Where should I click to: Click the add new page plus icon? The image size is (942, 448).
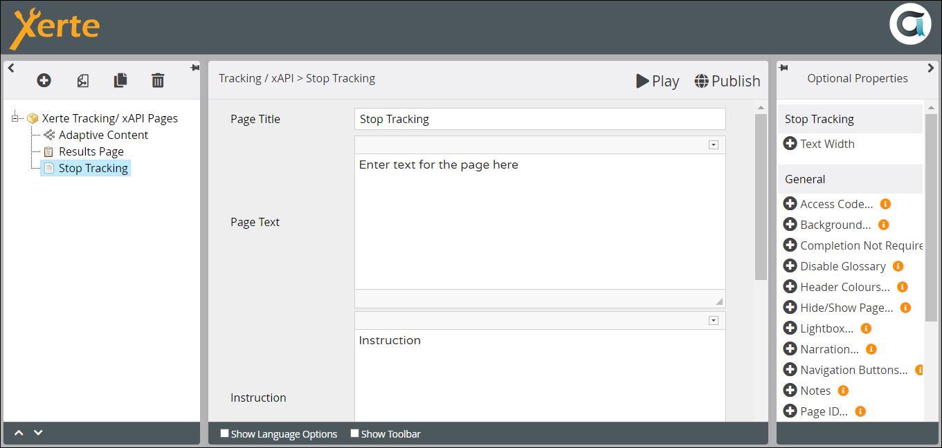click(x=44, y=81)
